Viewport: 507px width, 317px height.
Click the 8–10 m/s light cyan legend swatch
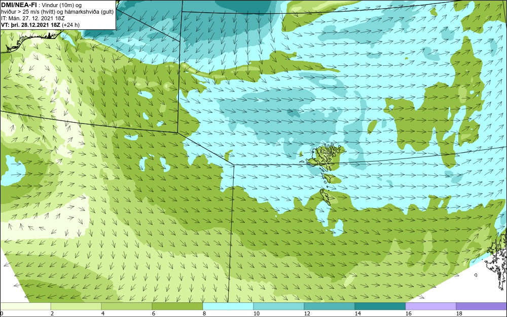coord(228,306)
